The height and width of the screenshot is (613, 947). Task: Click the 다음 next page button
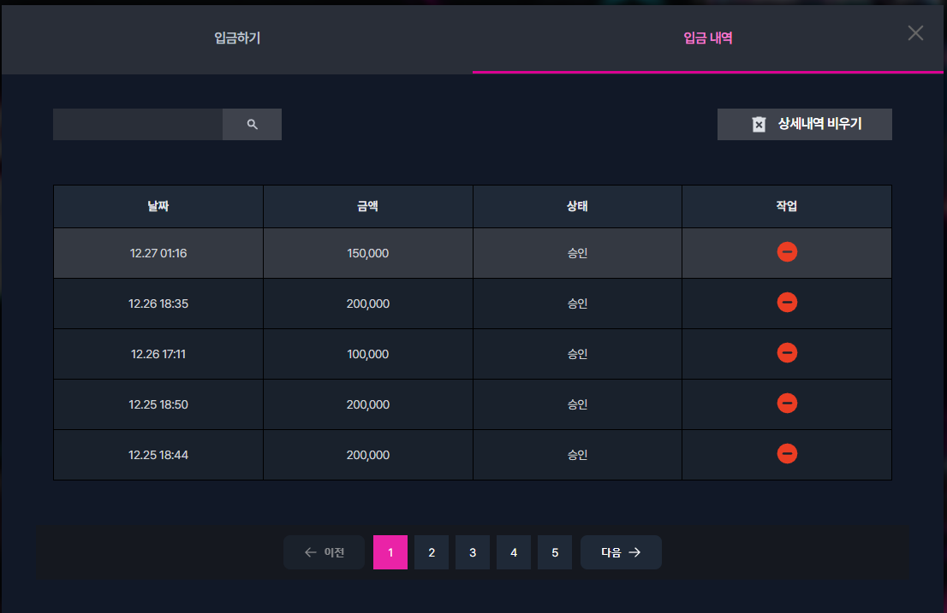click(x=621, y=552)
